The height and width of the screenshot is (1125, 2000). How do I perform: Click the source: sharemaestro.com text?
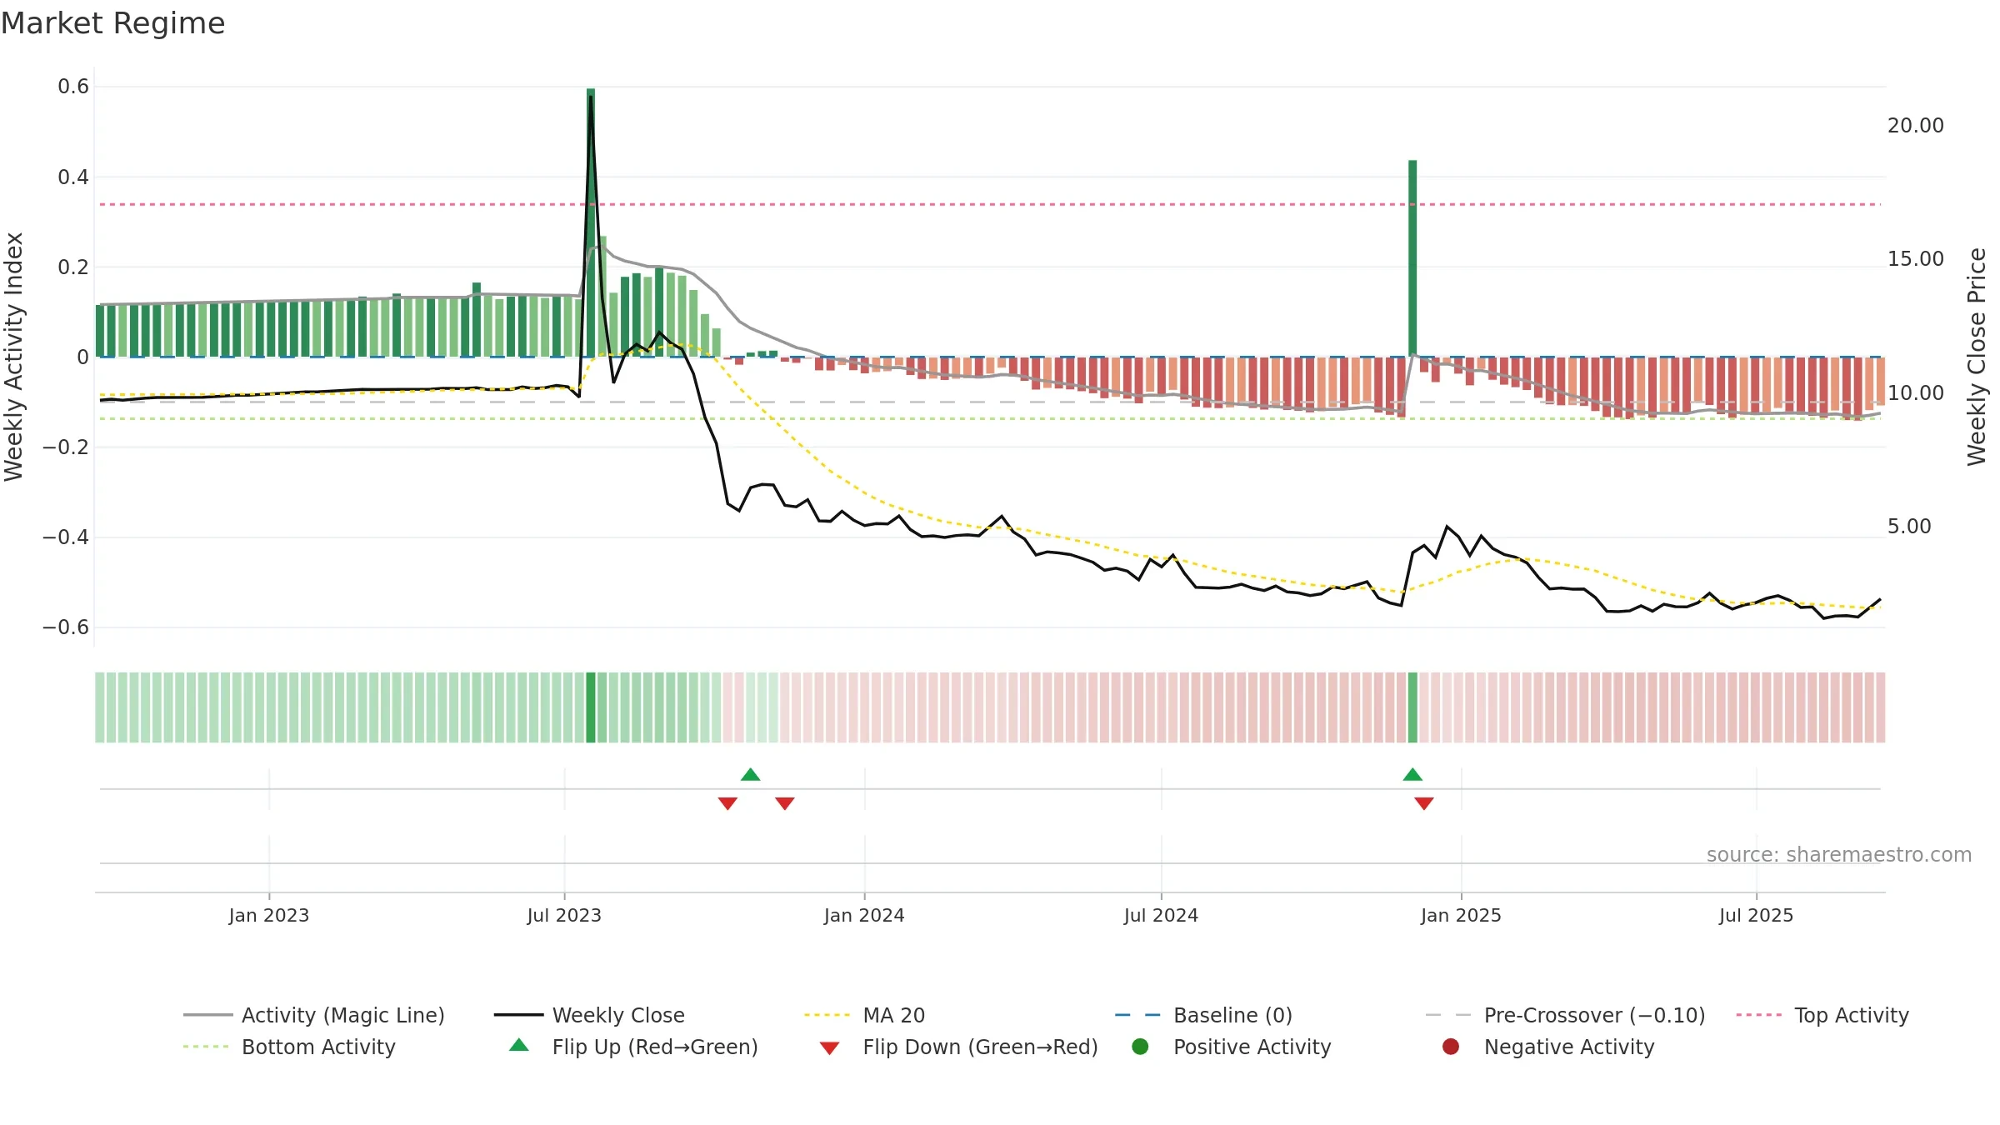[1839, 854]
